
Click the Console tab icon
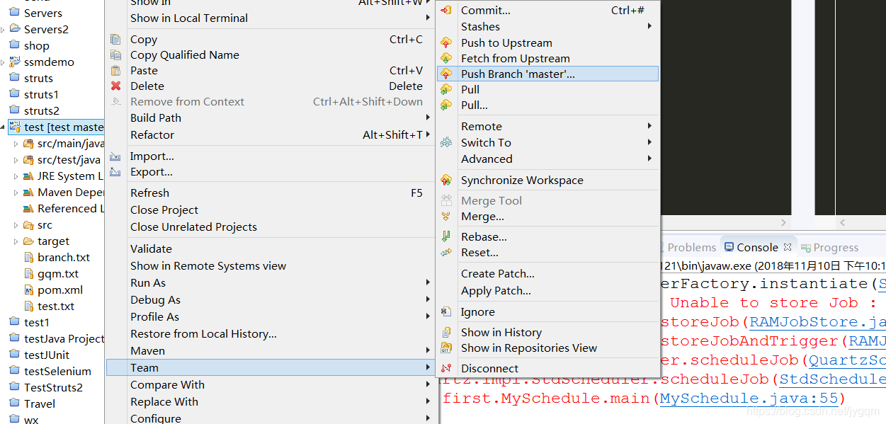click(729, 247)
